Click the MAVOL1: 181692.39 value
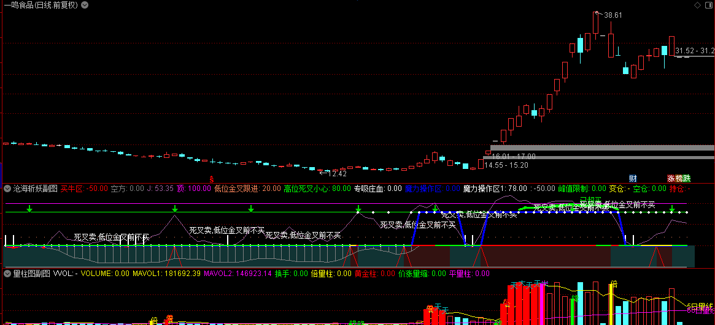Image resolution: width=715 pixels, height=325 pixels. coord(166,274)
